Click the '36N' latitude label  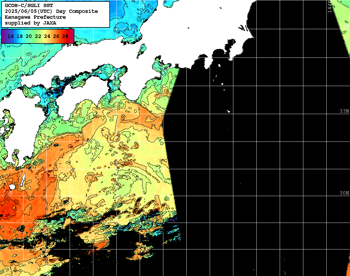tap(344, 26)
